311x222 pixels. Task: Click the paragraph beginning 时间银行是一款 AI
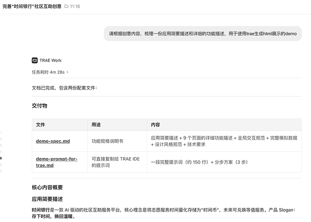click(x=164, y=213)
